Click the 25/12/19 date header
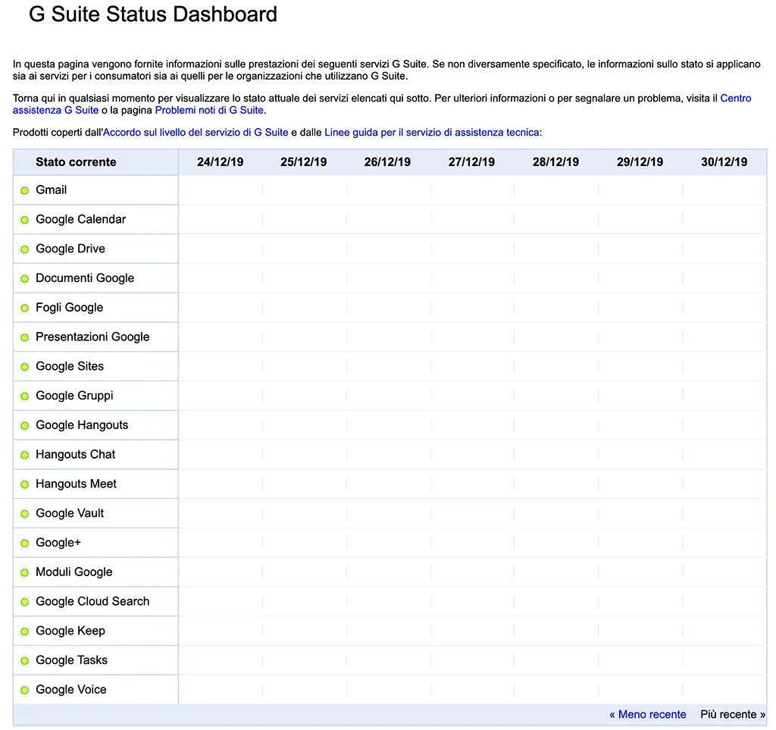The image size is (776, 730). 304,161
